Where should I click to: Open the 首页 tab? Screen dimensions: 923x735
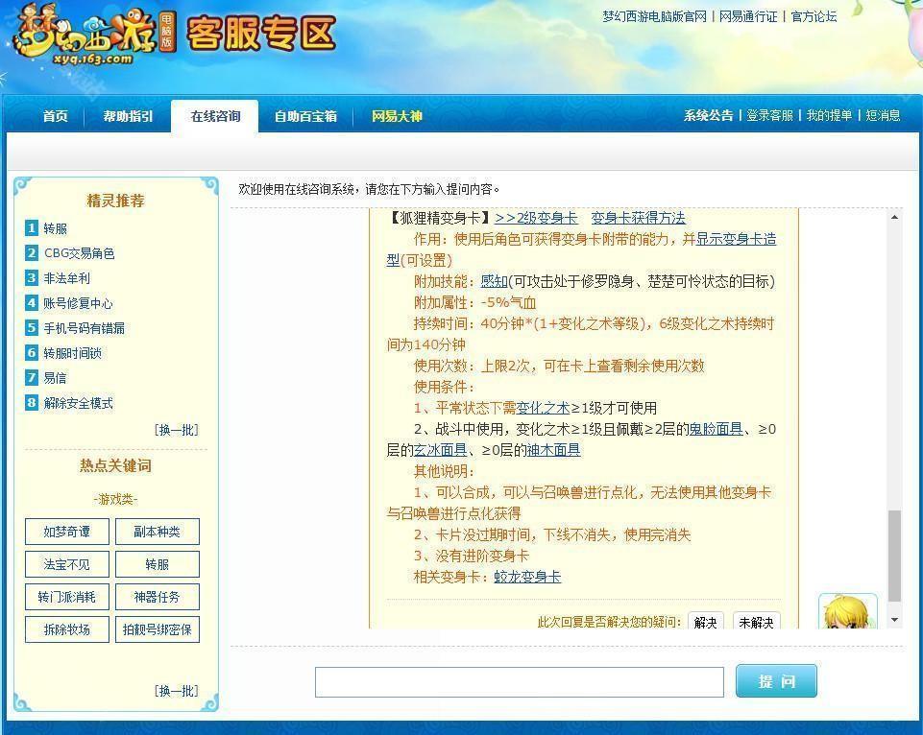pos(56,116)
